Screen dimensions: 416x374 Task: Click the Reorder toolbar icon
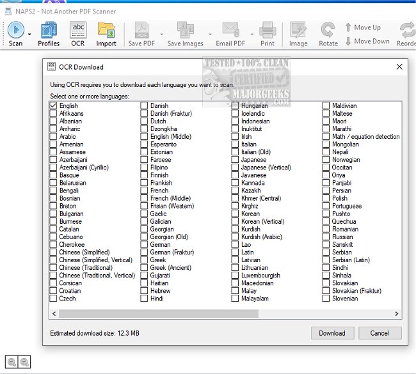click(x=407, y=34)
